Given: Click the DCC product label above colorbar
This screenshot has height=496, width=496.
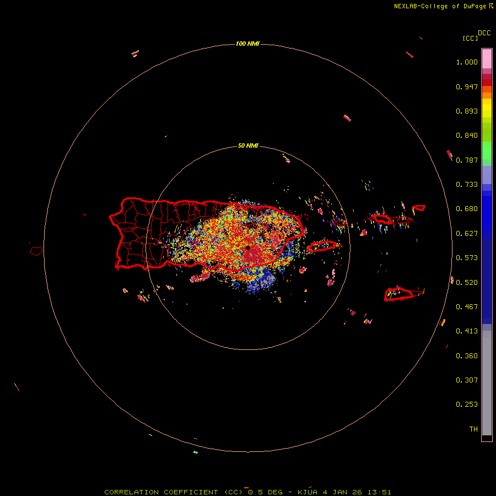Looking at the screenshot, I should point(484,33).
